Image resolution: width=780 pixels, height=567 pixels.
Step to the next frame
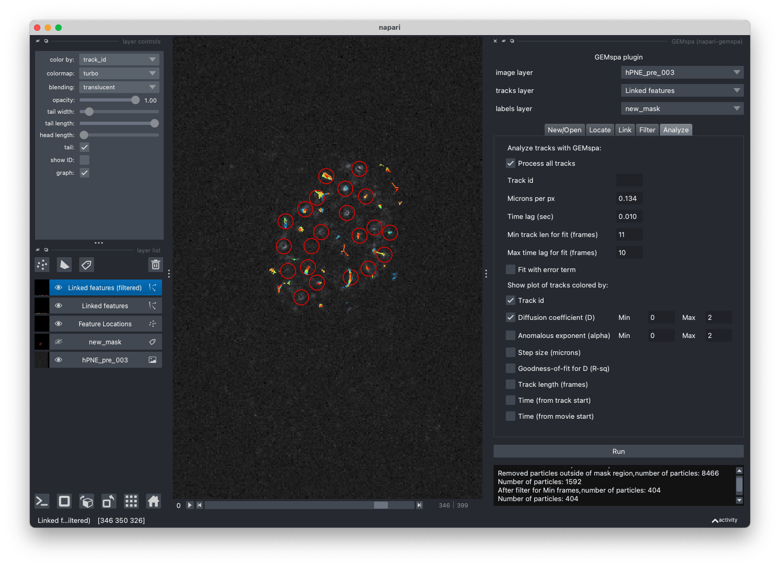(x=419, y=505)
